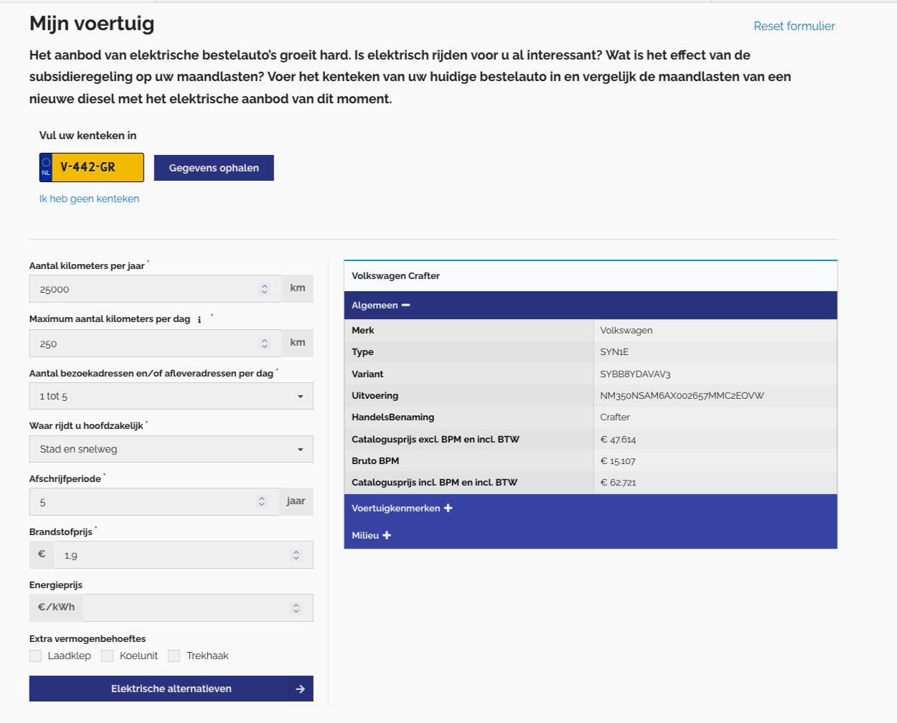897x723 pixels.
Task: Click the info icon beside Maximum kilometers per dag
Action: [x=199, y=320]
